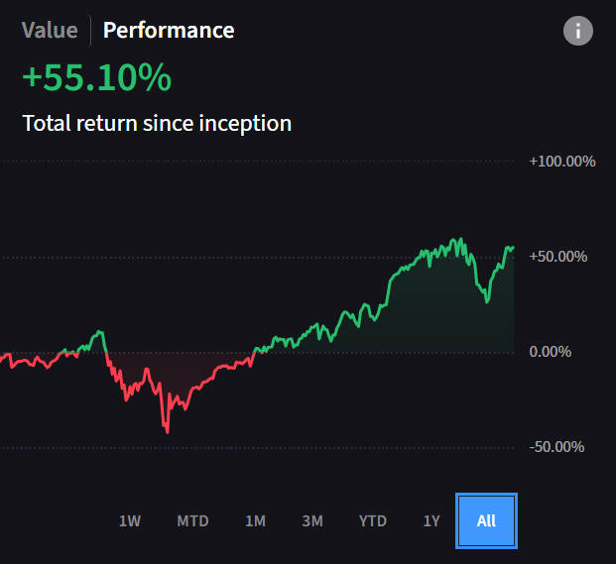Switch the chart to YTD
This screenshot has width=616, height=564.
[x=373, y=520]
